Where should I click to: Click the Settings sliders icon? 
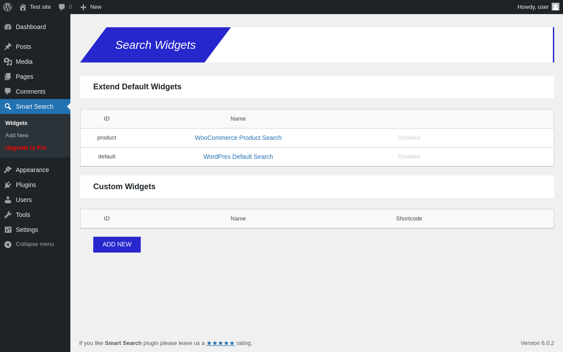pyautogui.click(x=8, y=230)
